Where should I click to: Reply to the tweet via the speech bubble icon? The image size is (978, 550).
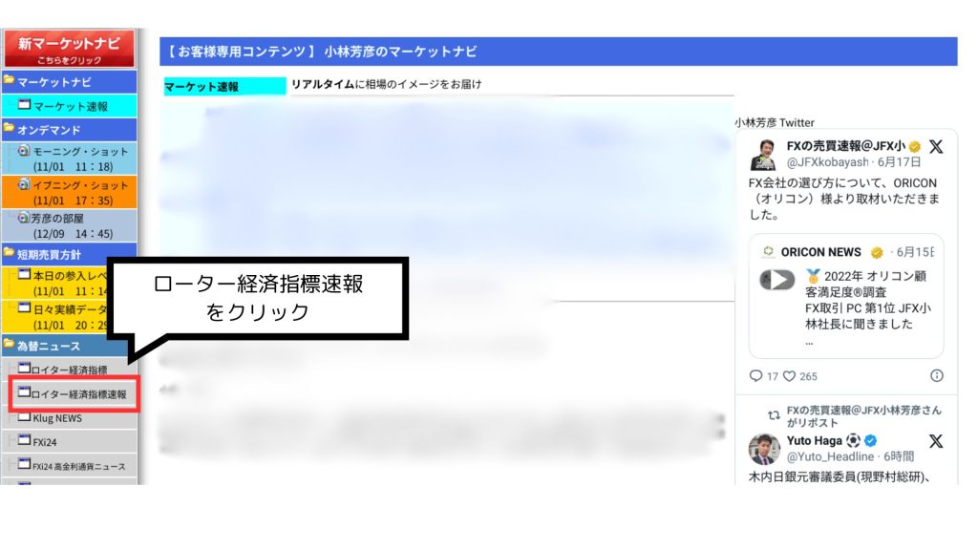(755, 374)
